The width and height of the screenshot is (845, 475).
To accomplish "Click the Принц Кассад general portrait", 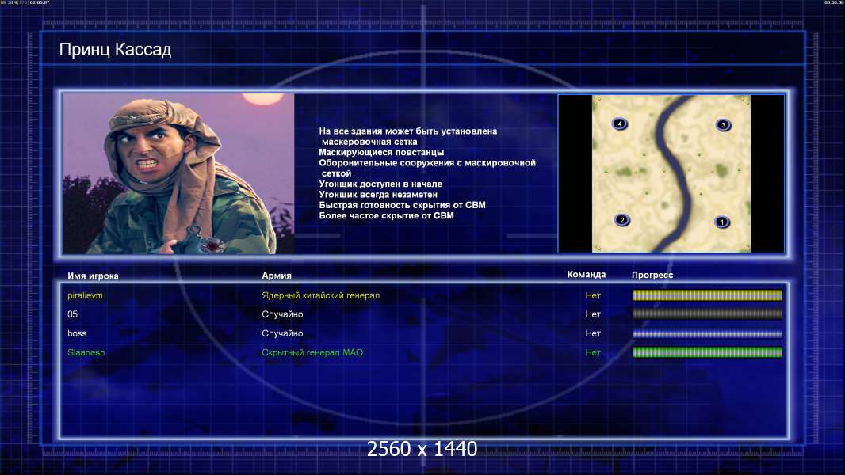I will 179,173.
